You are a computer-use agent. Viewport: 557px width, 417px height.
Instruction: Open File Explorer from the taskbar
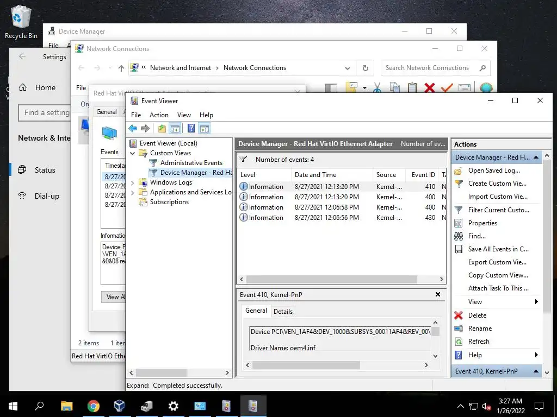(x=66, y=406)
